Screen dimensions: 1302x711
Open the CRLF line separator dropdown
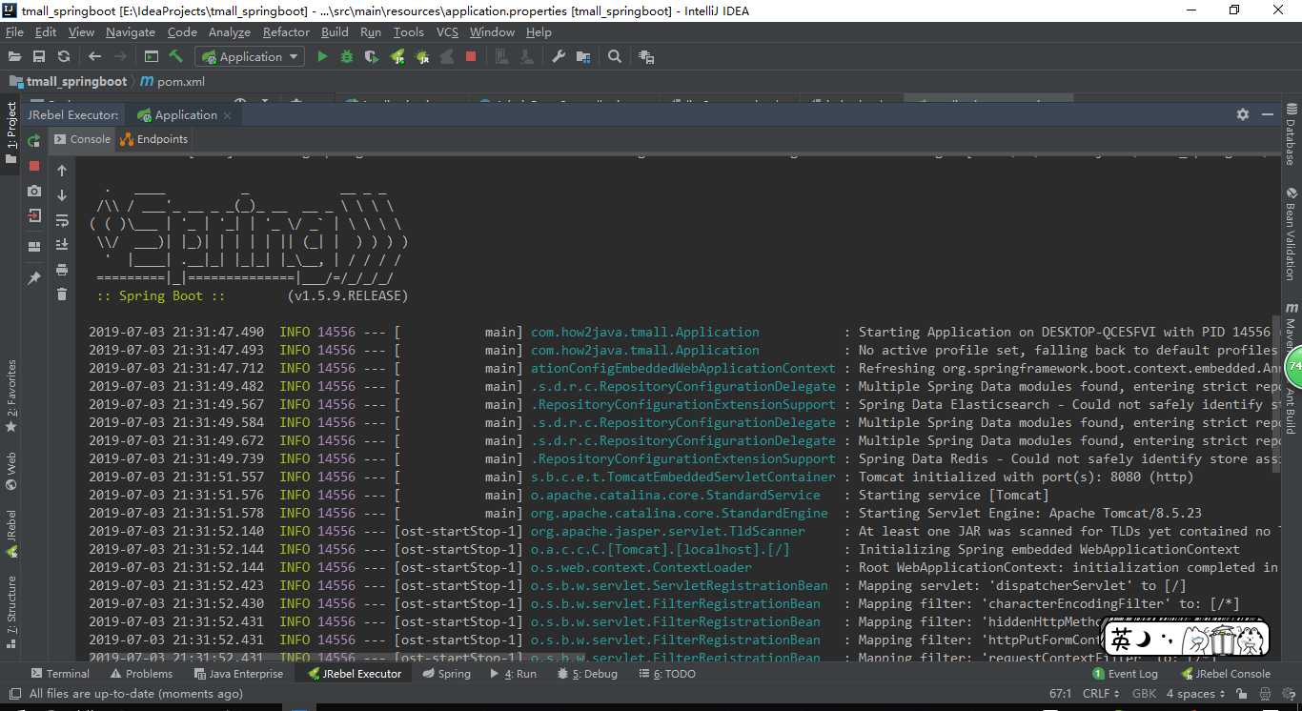1101,694
